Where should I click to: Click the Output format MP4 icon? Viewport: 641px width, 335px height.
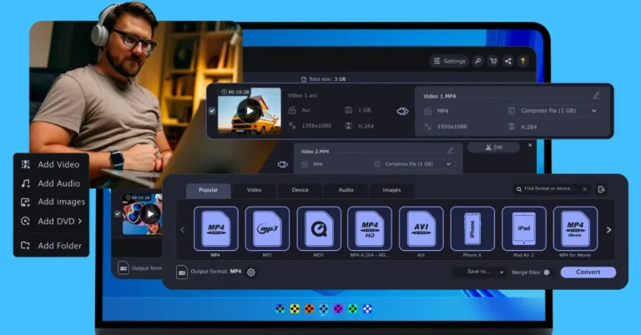[182, 272]
